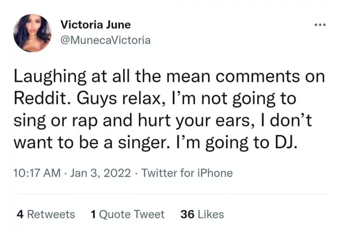
Task: Click the @MunecaVictoria handle
Action: [x=105, y=40]
